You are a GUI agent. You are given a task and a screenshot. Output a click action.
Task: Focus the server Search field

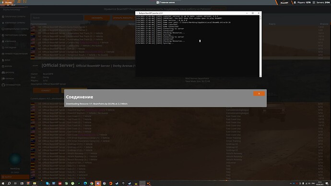coord(57,18)
